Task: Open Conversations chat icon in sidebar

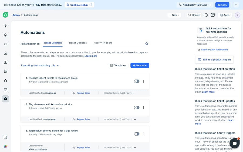Action: 6,72
